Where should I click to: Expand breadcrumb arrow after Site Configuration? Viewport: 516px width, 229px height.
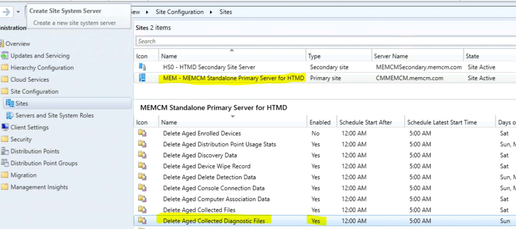pos(211,12)
